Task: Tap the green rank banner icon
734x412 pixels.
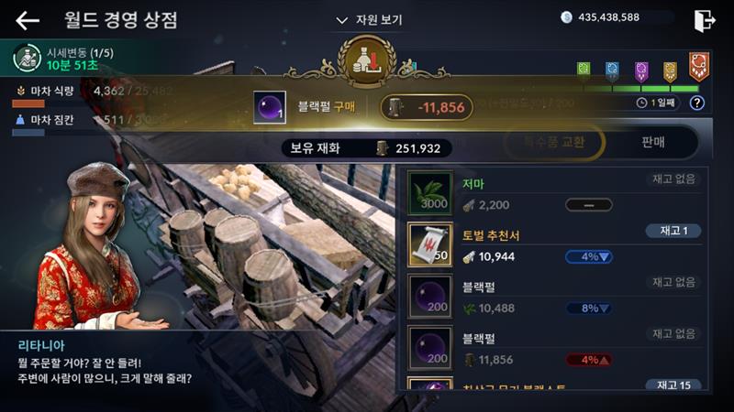Action: tap(584, 70)
